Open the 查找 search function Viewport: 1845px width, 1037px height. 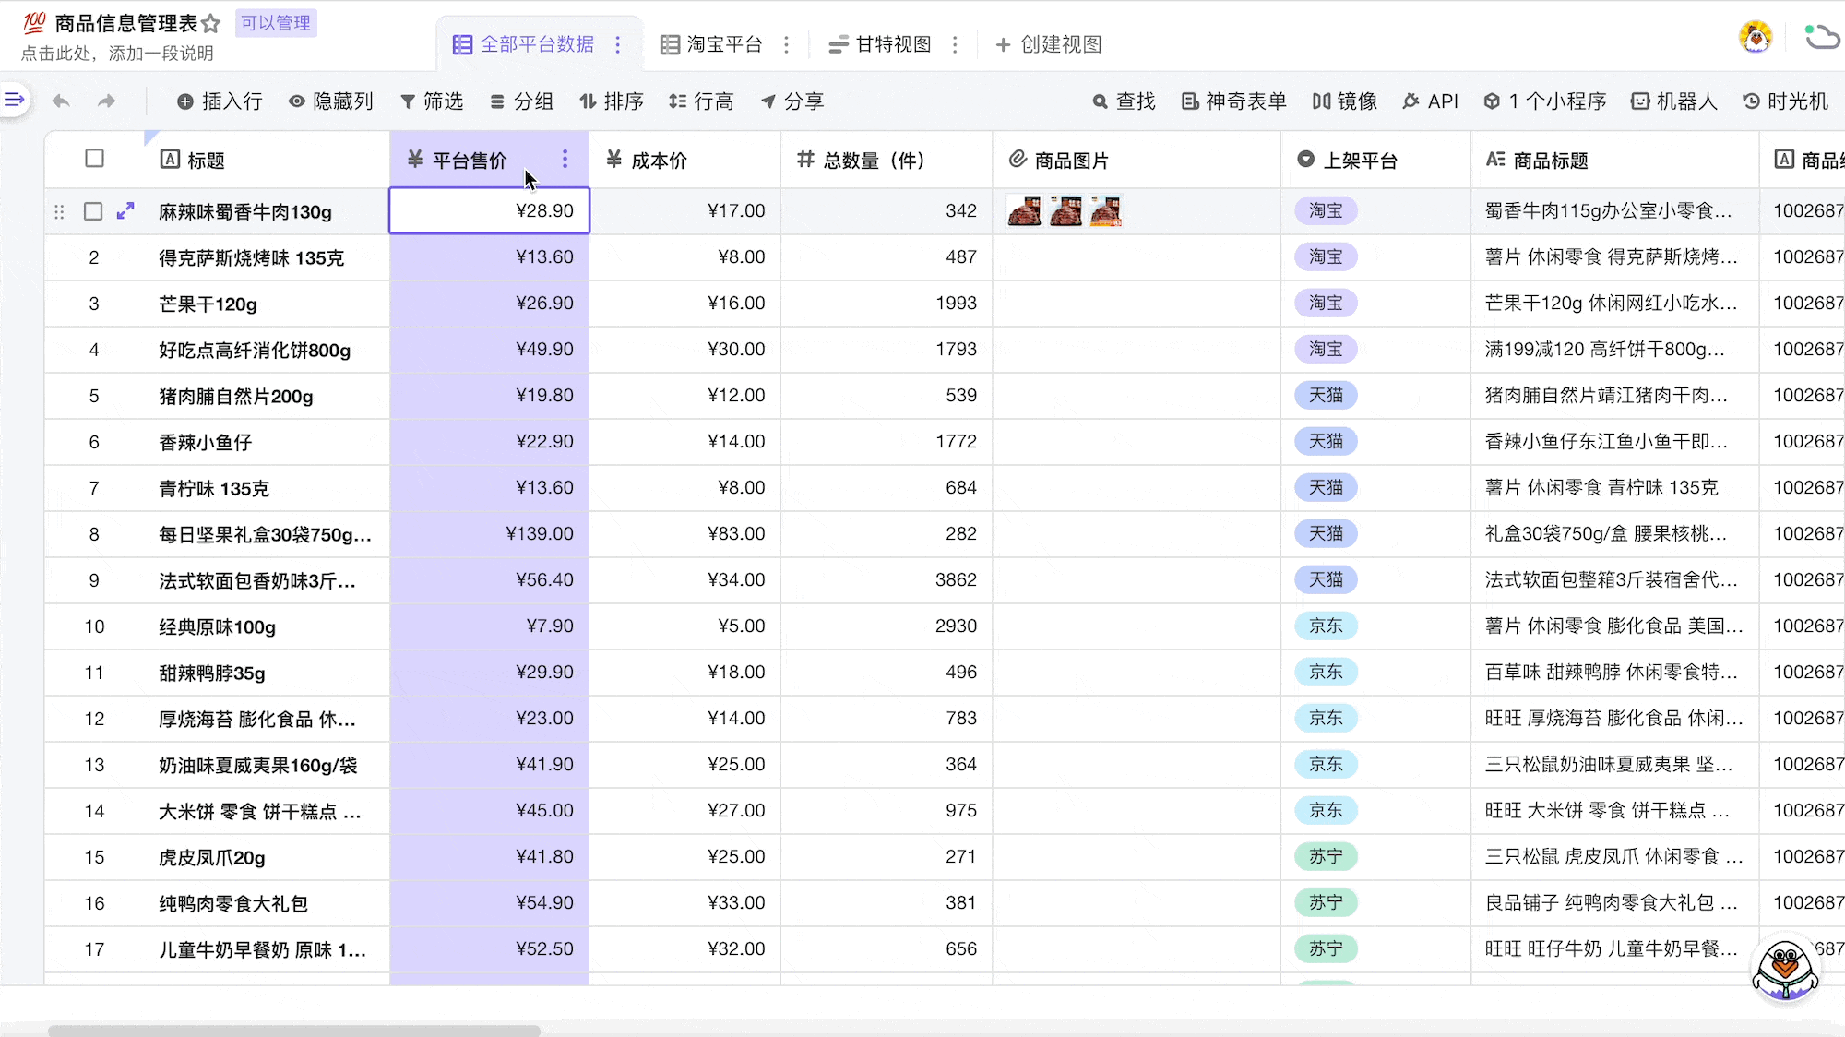point(1124,101)
